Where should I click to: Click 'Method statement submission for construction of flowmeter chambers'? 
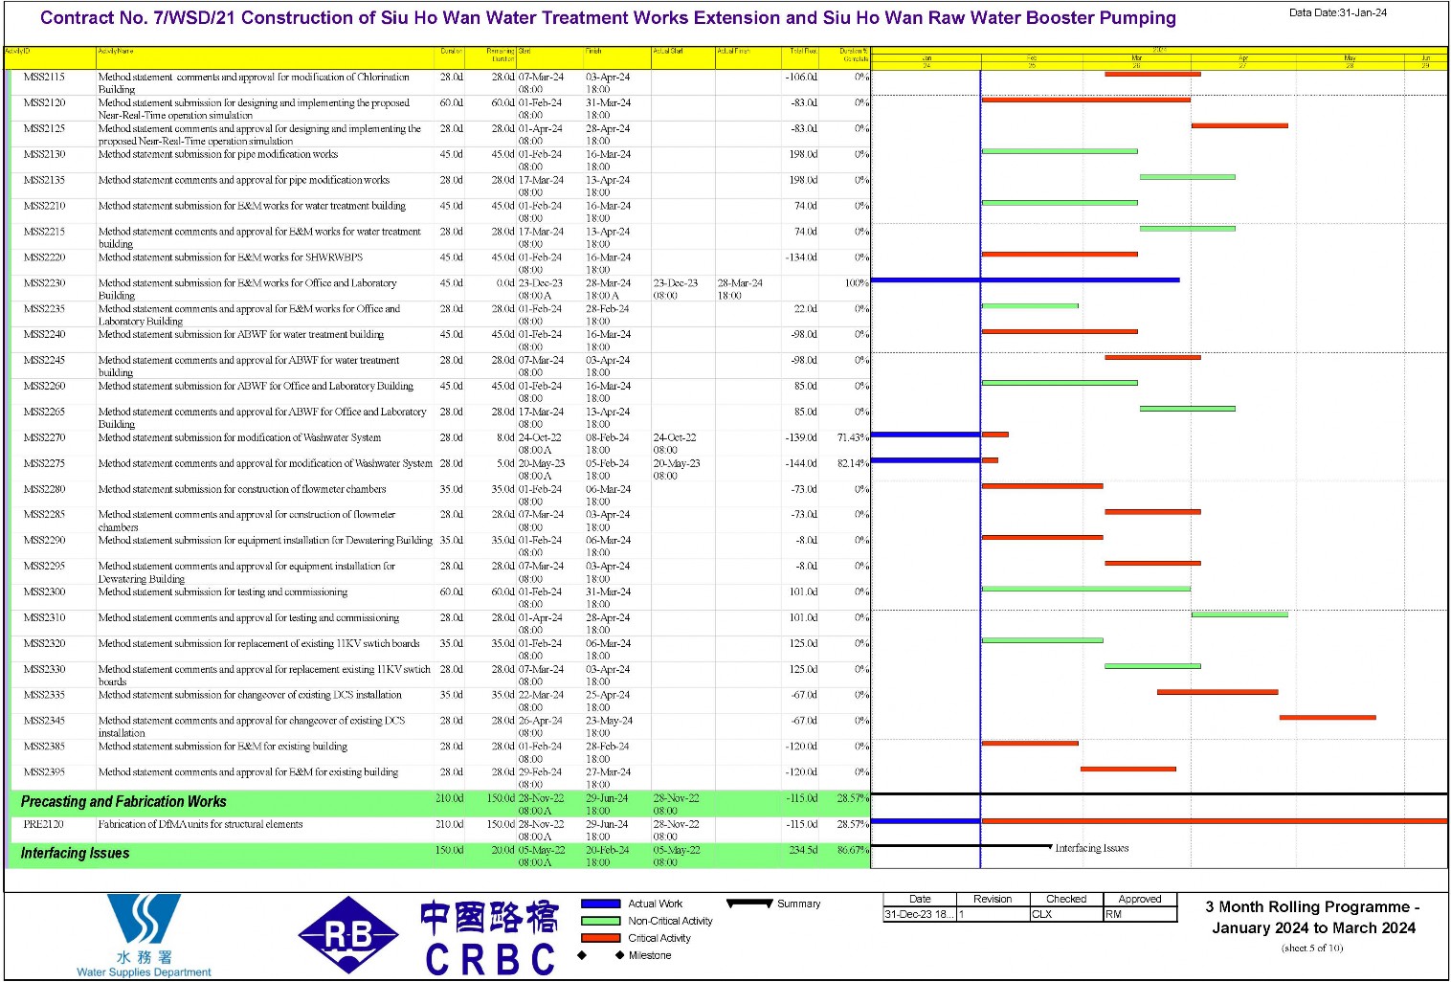pos(242,489)
